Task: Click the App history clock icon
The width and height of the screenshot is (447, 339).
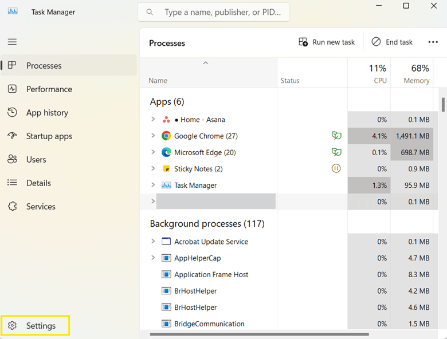Action: [12, 112]
